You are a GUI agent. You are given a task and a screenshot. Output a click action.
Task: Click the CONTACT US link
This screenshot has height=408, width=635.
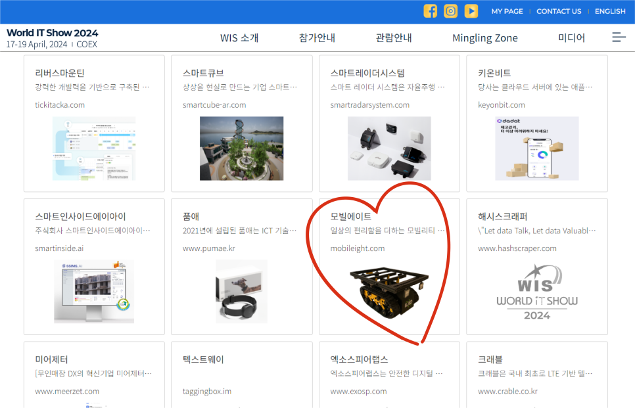click(559, 11)
